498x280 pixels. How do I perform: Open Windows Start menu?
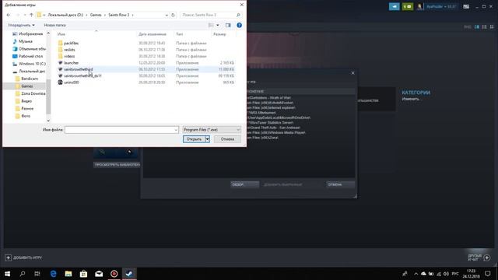coord(7,274)
